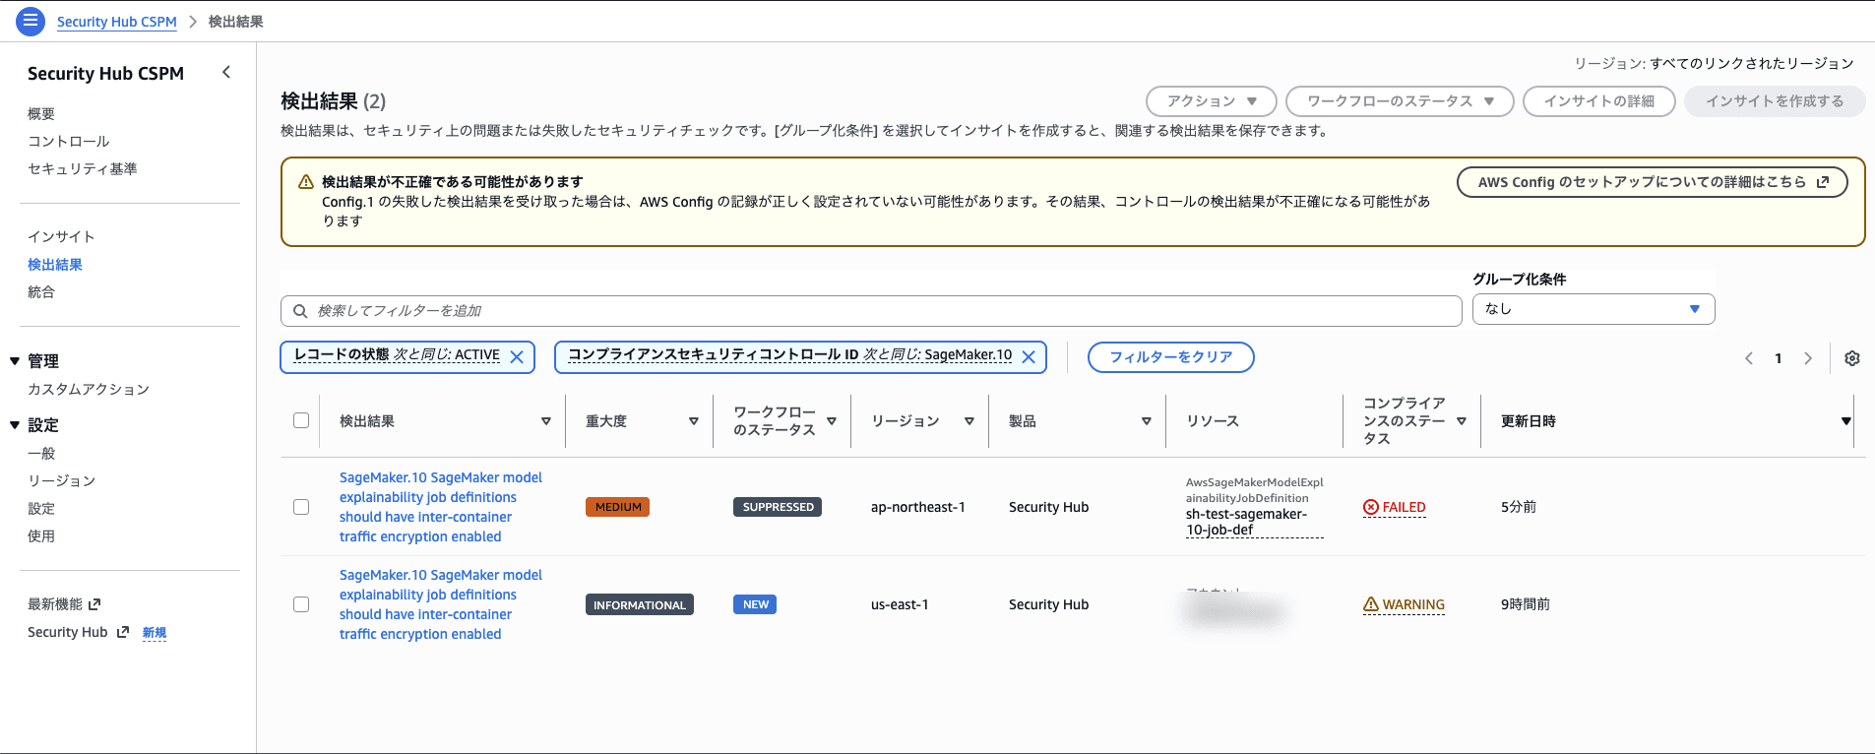Click the 5分前 update time cell
1875x754 pixels.
pyautogui.click(x=1519, y=507)
